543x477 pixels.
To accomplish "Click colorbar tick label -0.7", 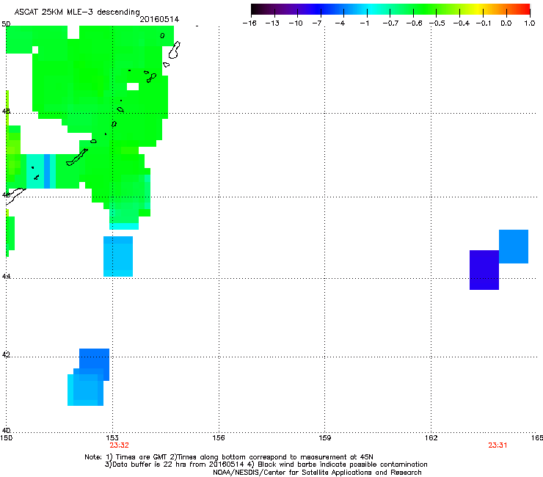I will pyautogui.click(x=390, y=23).
